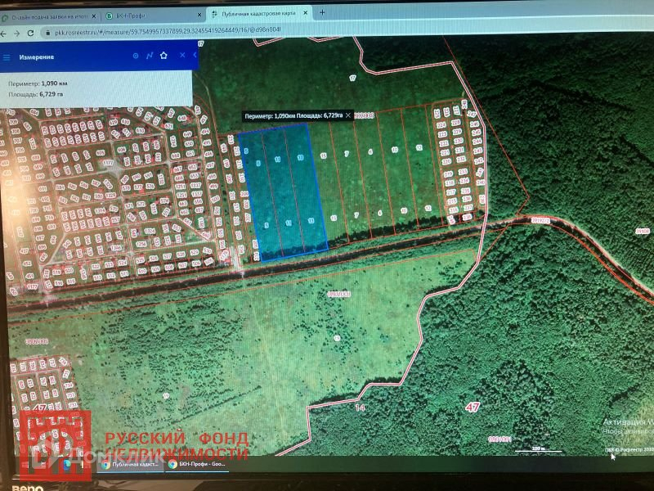Close the Публичная кадастровая карта tab

(x=305, y=13)
